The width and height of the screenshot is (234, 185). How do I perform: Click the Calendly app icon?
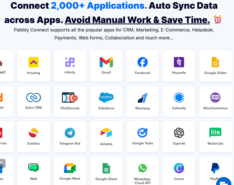[x=179, y=97]
